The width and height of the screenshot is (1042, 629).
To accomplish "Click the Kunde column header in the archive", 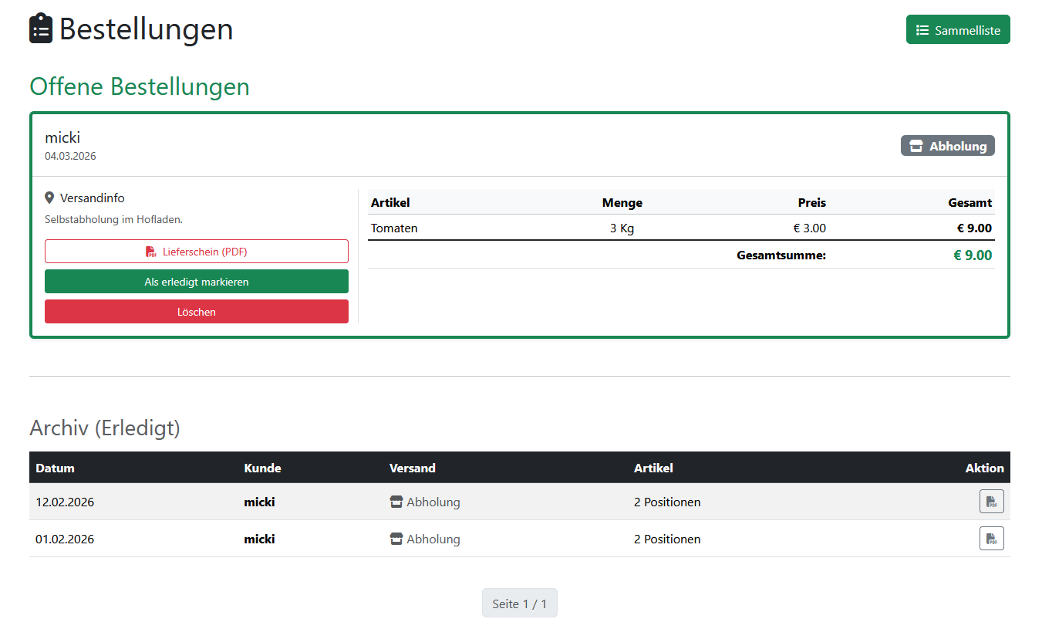I will (262, 468).
